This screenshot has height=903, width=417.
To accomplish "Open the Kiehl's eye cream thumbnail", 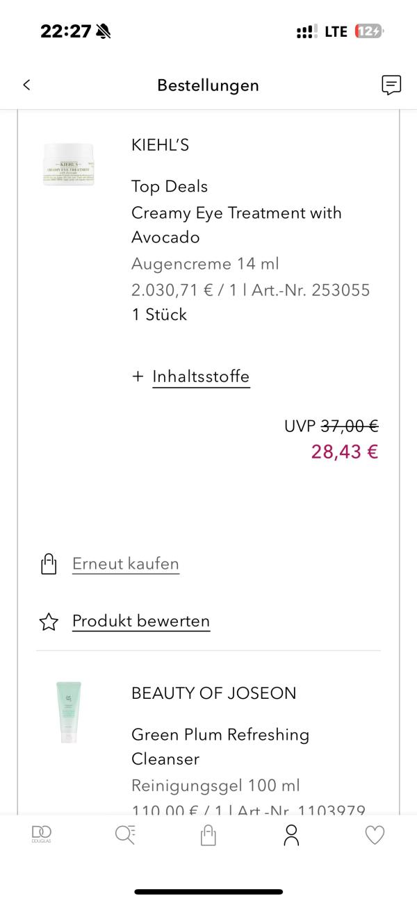I will click(69, 164).
